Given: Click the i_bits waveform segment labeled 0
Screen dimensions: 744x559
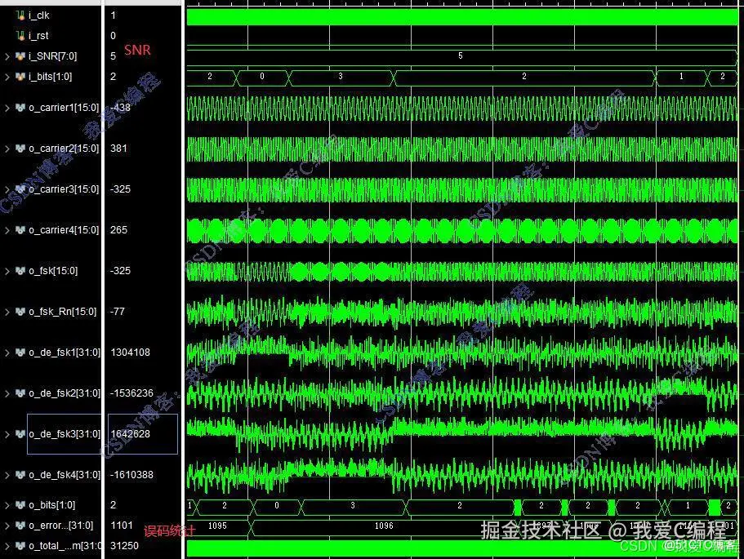Looking at the screenshot, I should click(262, 77).
